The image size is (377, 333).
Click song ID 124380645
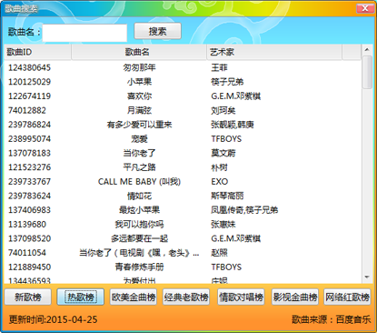tap(29, 67)
